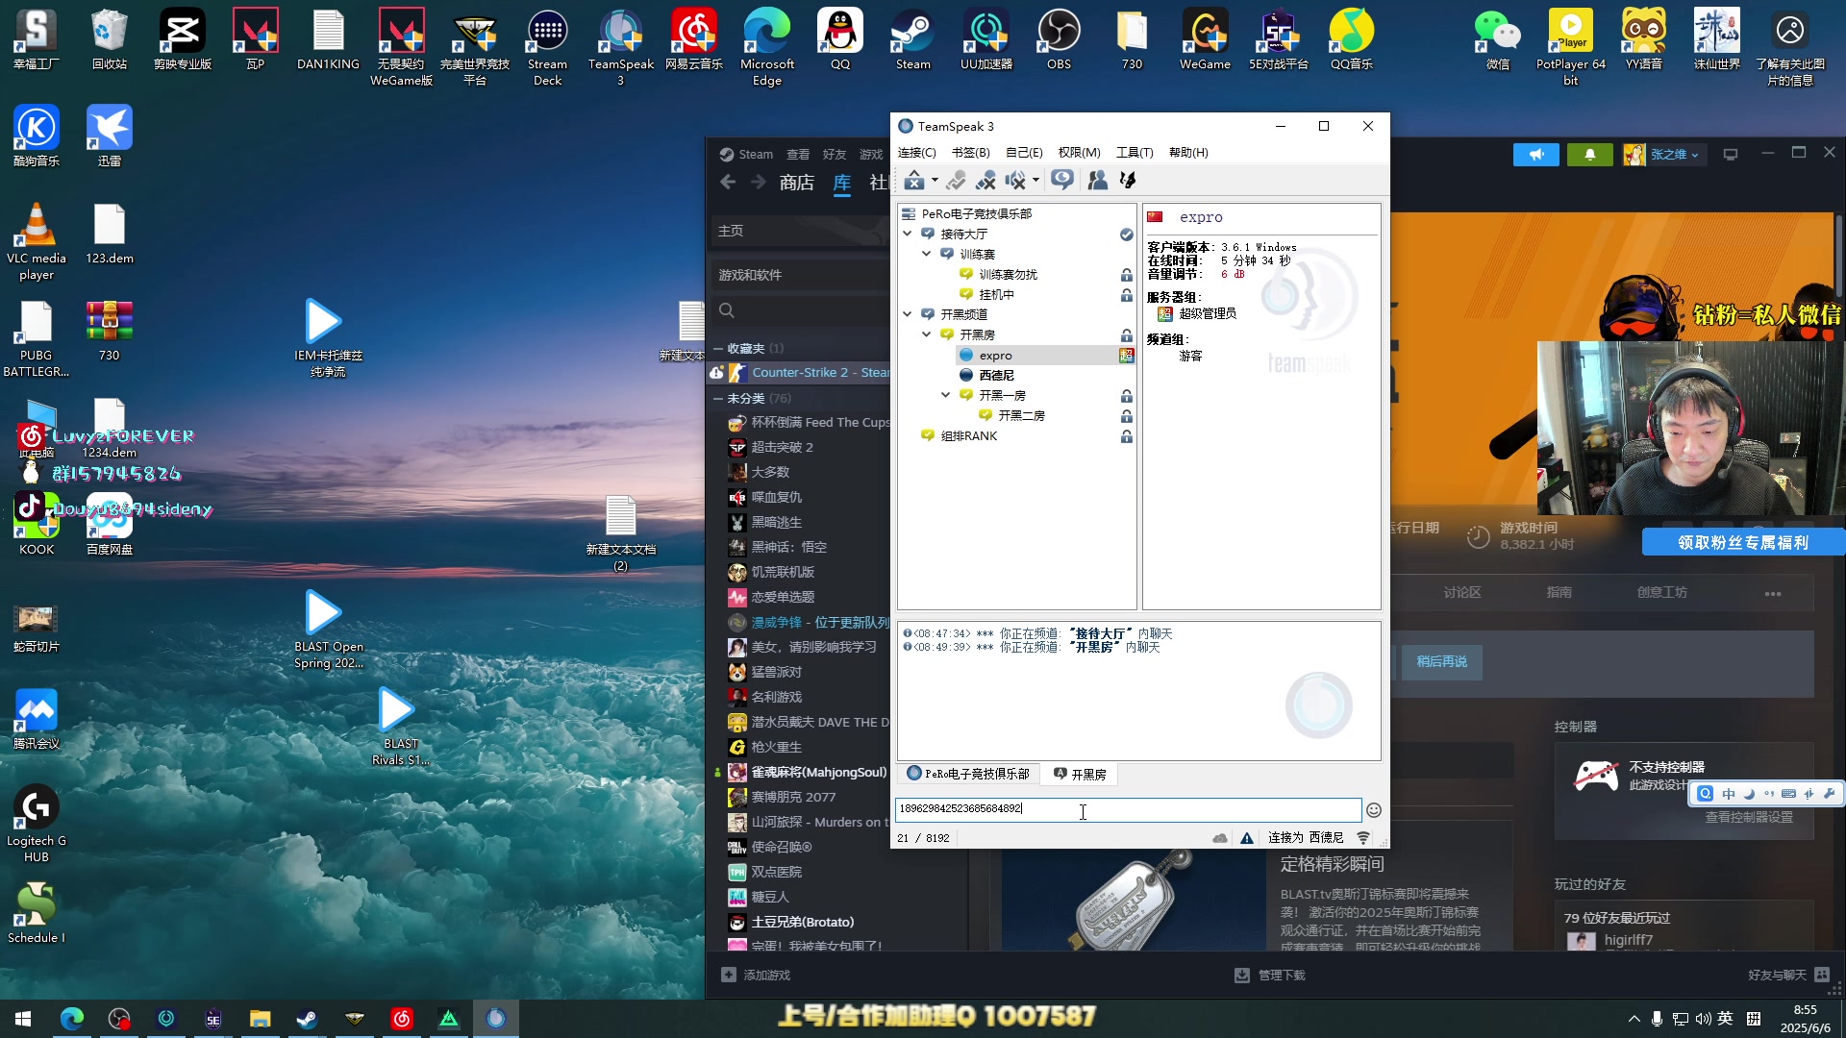Collapse the 训练赛 channel
The image size is (1846, 1038).
coord(927,254)
